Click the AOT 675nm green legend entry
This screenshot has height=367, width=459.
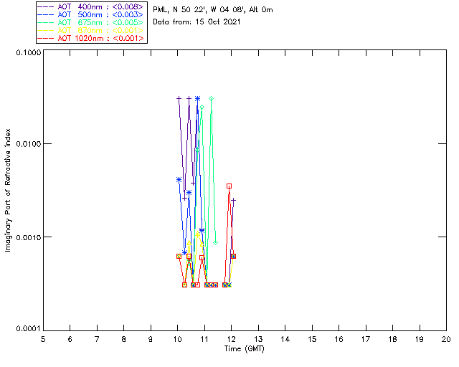(91, 23)
